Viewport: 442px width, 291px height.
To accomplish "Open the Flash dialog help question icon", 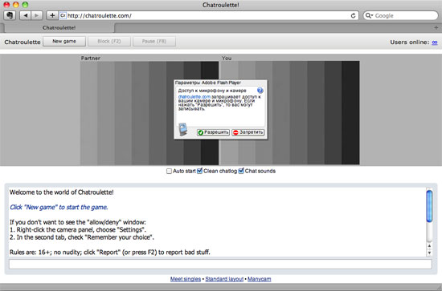I will (x=260, y=91).
